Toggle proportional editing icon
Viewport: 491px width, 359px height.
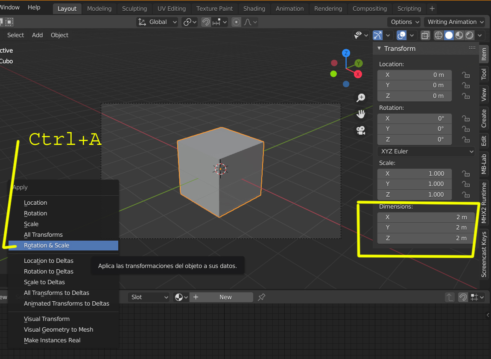(237, 22)
